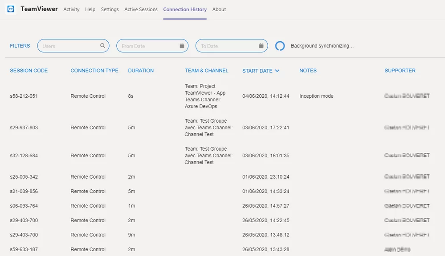The width and height of the screenshot is (445, 256).
Task: Open the To Date calendar icon
Action: [x=261, y=46]
